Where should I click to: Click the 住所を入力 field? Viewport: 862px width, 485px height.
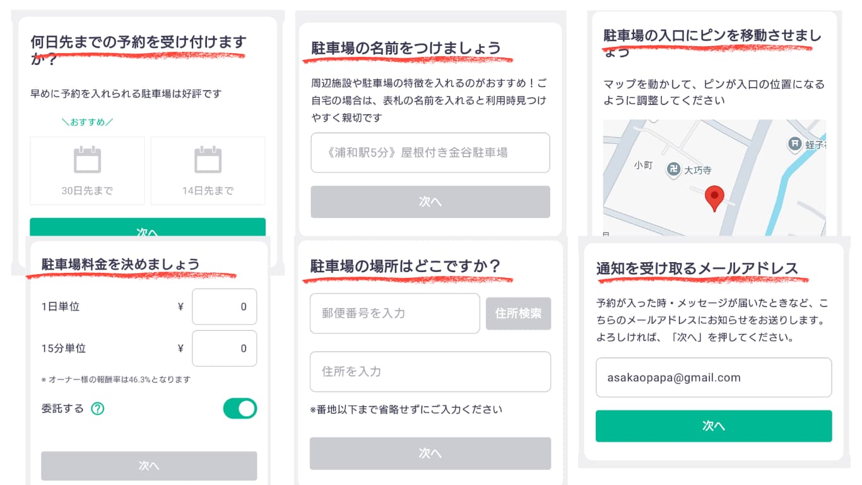click(430, 372)
